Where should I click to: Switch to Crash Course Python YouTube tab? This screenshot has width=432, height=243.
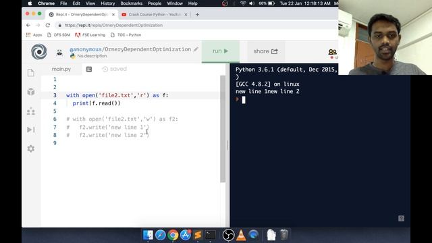click(155, 15)
